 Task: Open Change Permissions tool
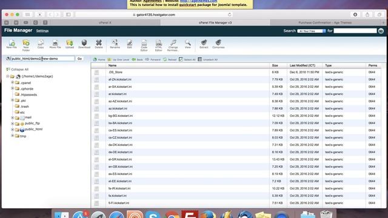(173, 45)
